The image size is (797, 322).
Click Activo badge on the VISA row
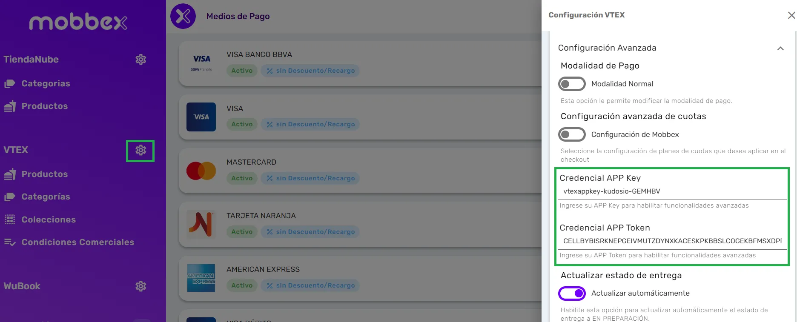[242, 124]
